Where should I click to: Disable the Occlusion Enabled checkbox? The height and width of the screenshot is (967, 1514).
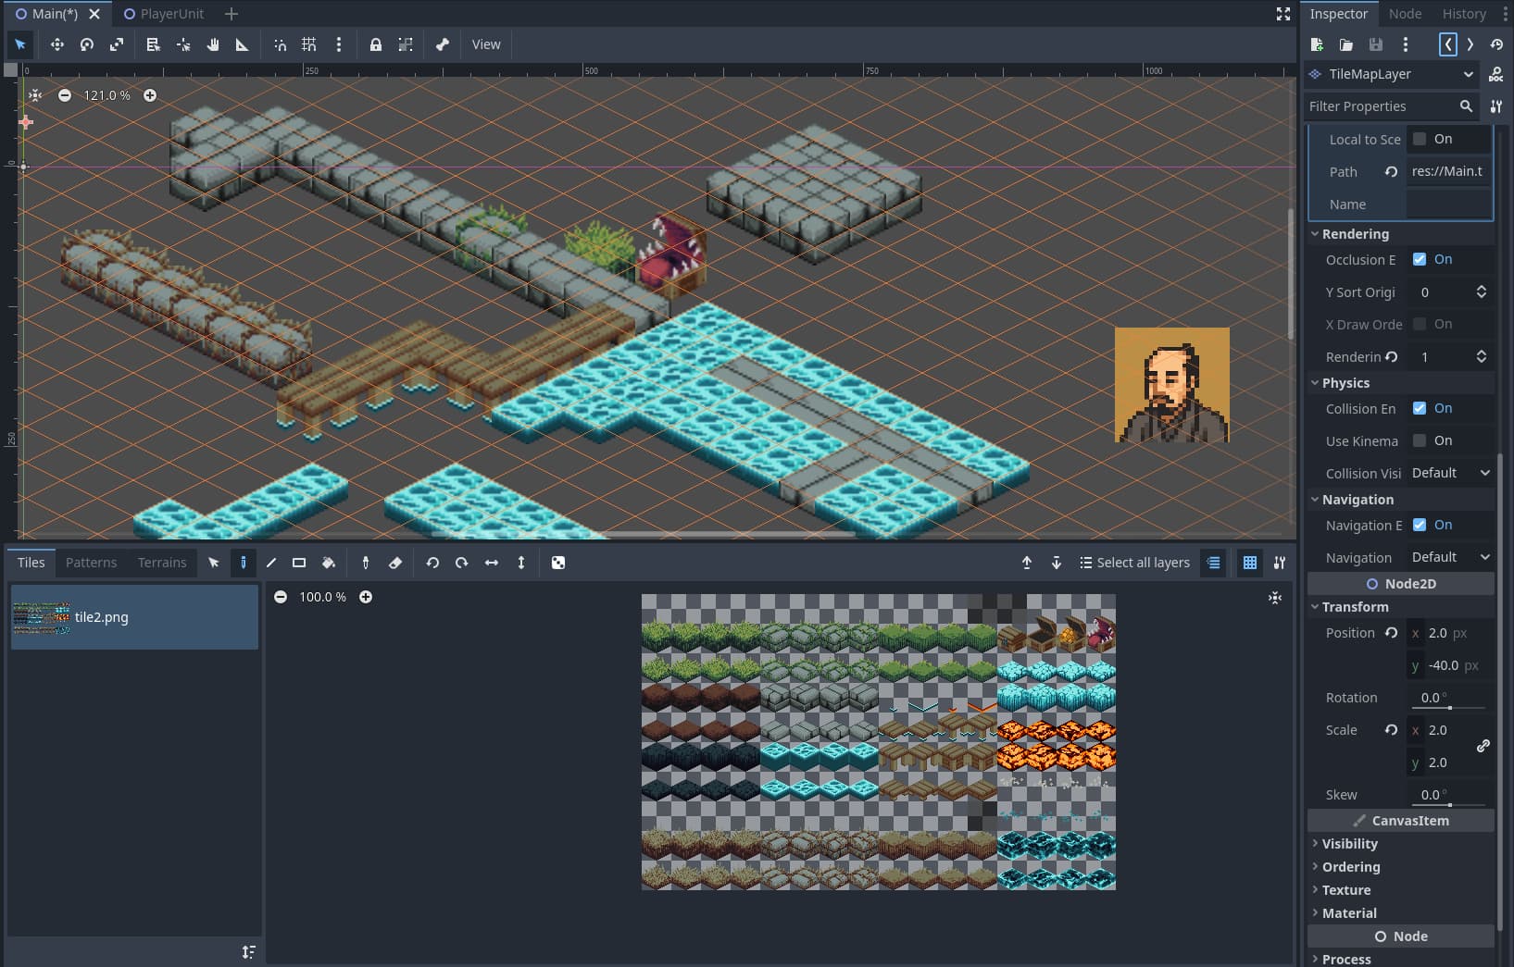tap(1420, 259)
